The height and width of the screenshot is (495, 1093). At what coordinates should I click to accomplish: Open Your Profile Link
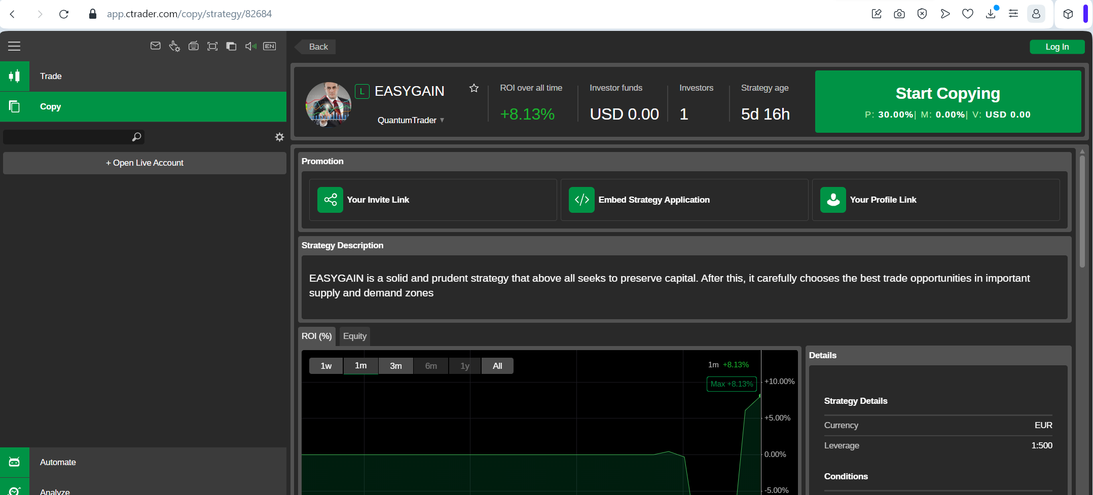click(936, 200)
